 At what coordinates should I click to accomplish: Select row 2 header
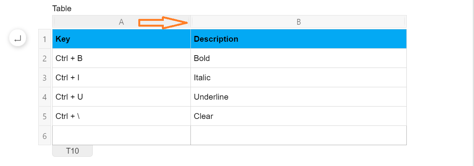point(45,58)
